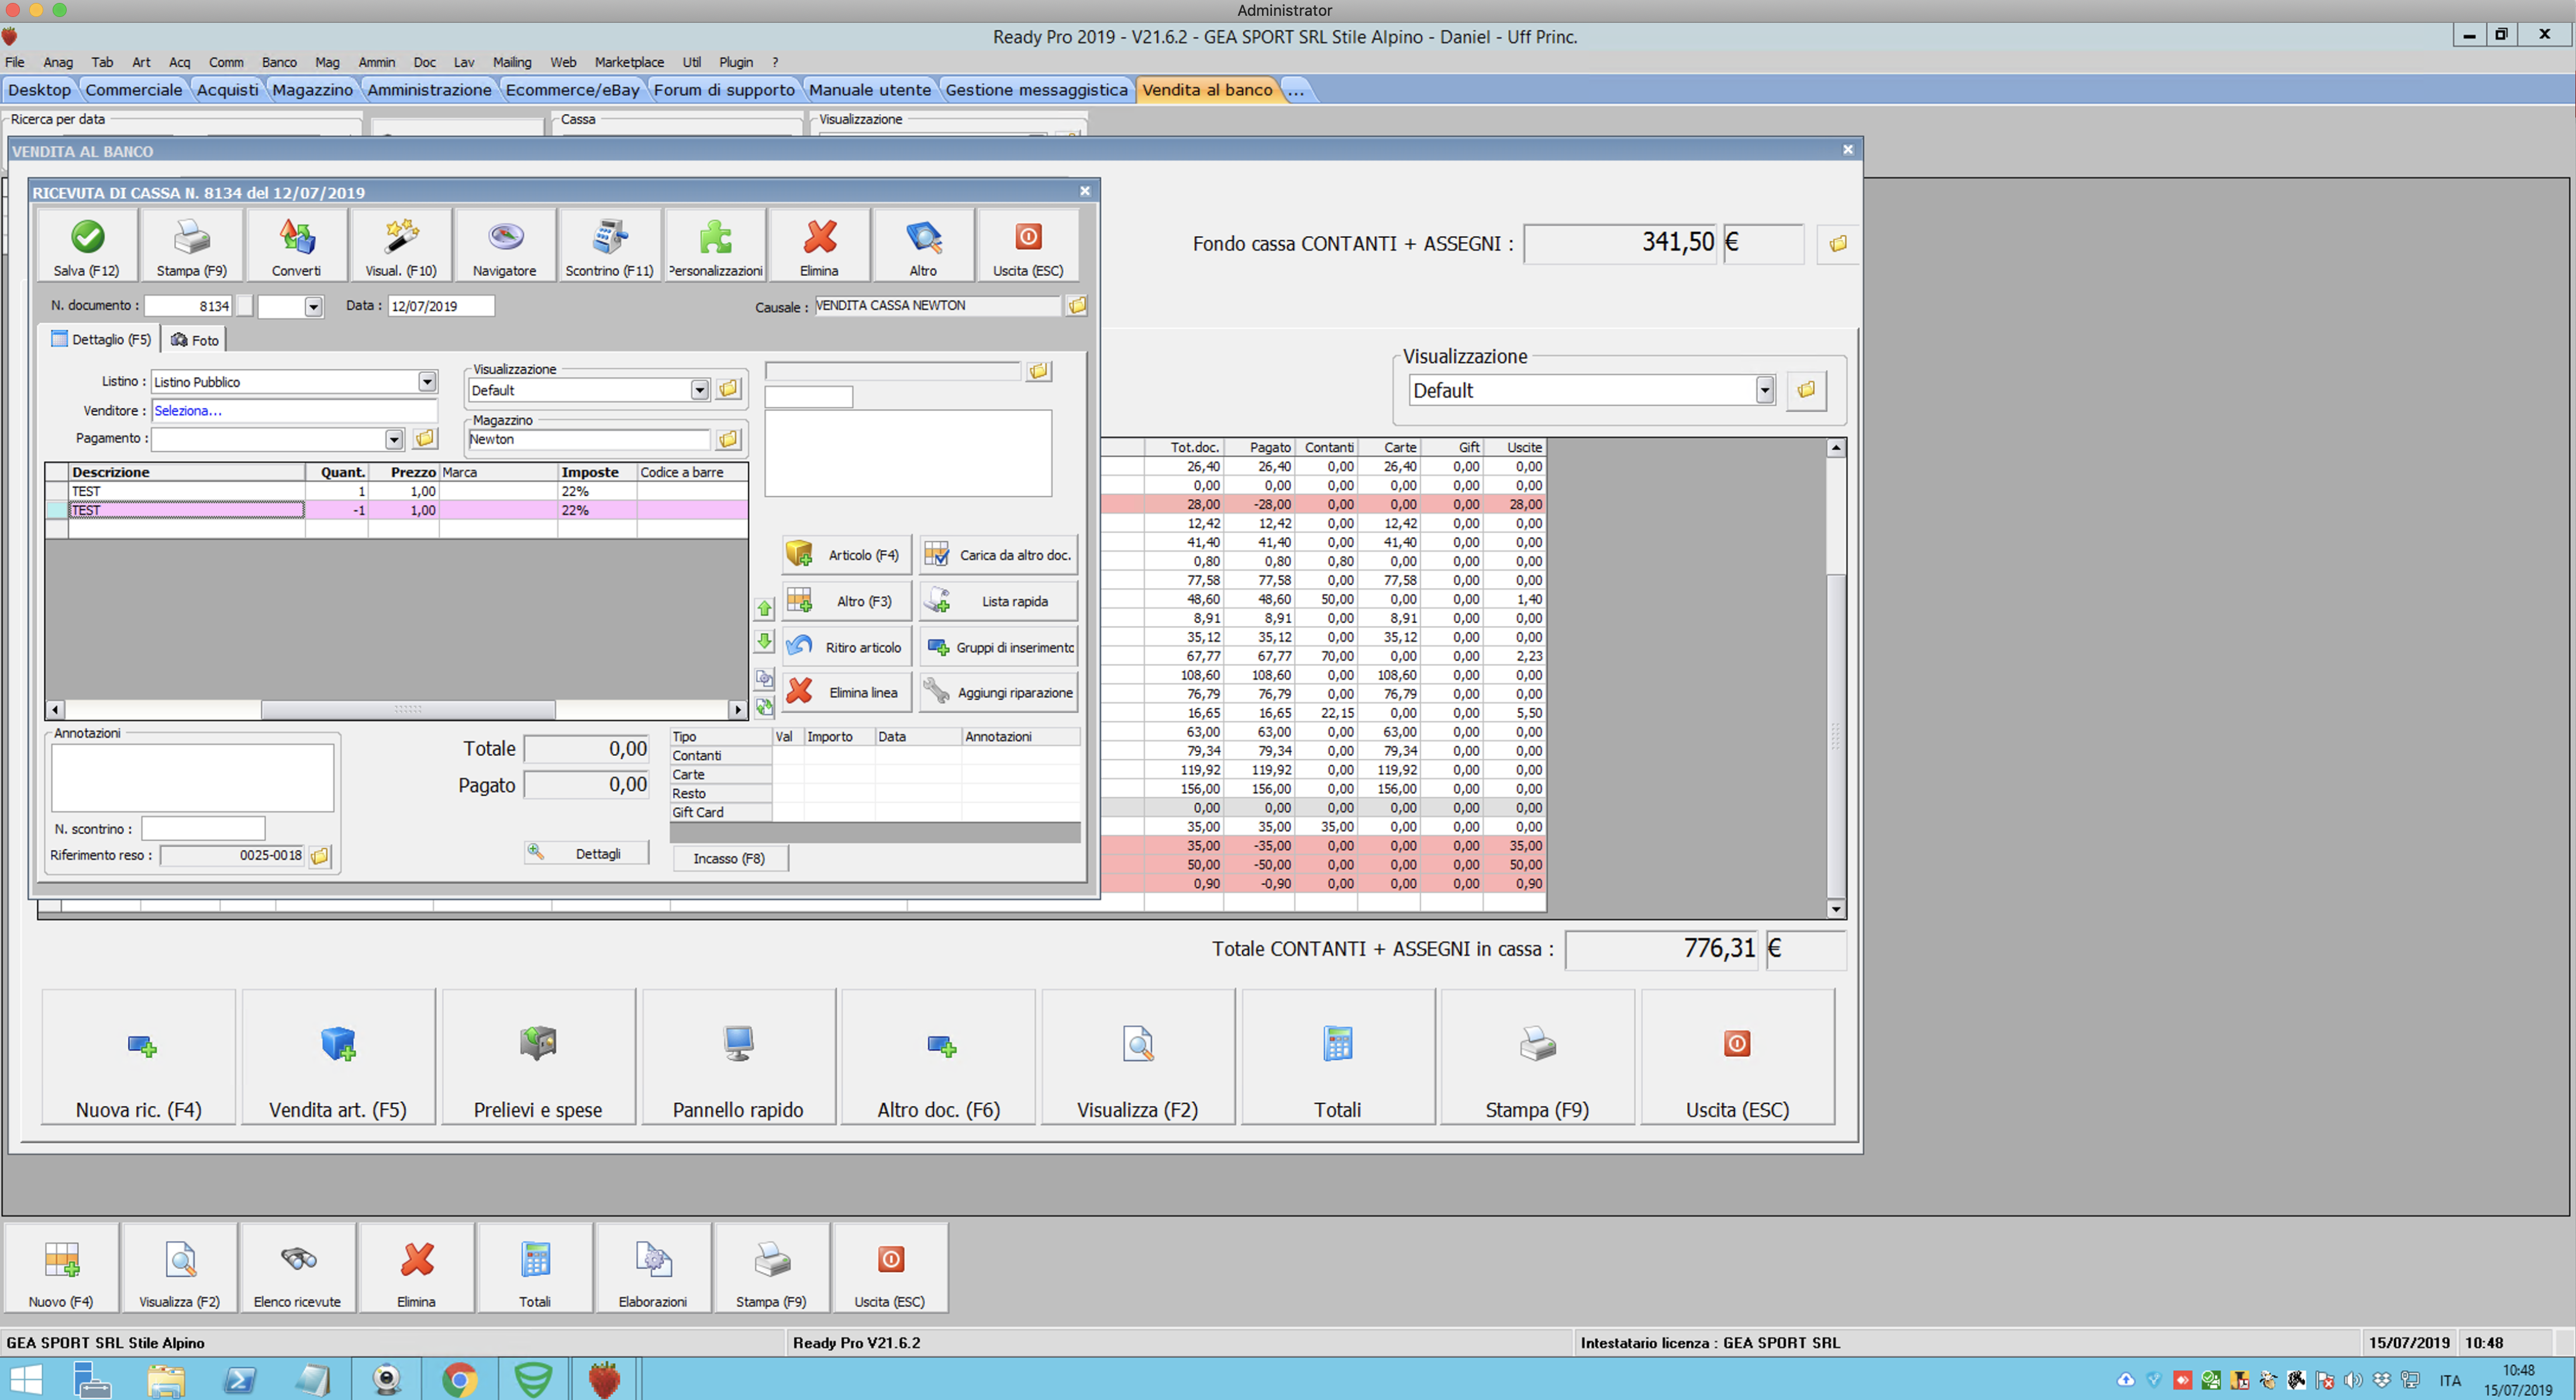
Task: Open the Marketplace menu
Action: (x=628, y=62)
